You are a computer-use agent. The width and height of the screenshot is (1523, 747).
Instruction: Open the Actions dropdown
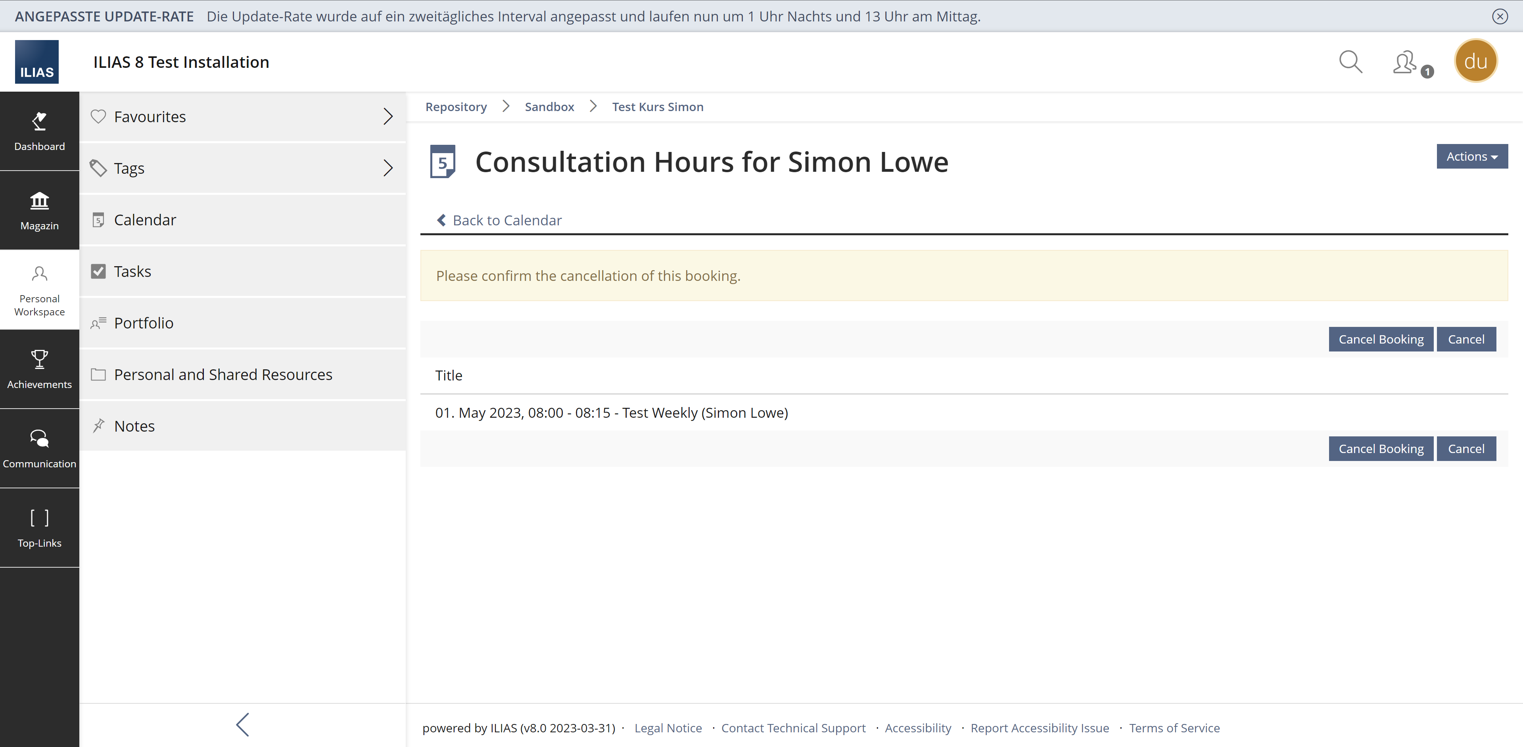coord(1471,156)
